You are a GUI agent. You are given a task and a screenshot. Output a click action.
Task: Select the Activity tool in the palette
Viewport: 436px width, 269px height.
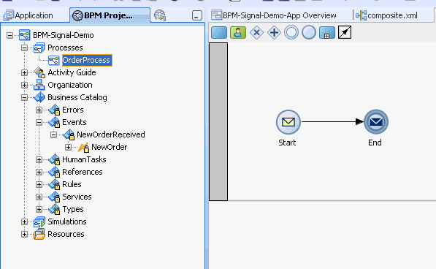pyautogui.click(x=219, y=33)
